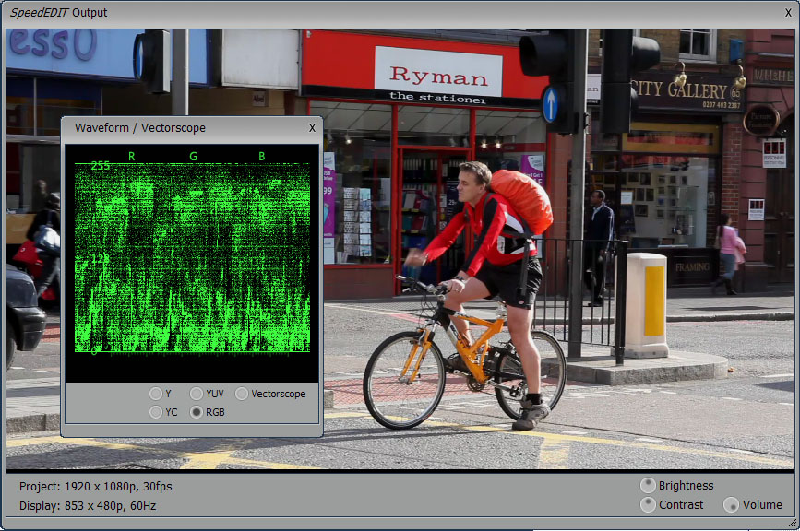Click the Brightness knob

(x=649, y=486)
